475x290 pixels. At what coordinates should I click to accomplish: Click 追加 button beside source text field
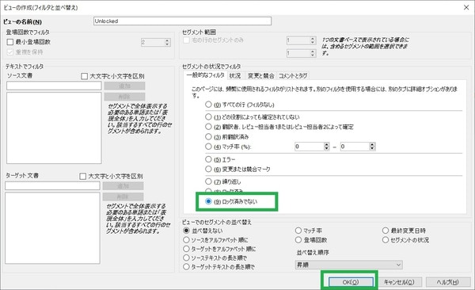pos(124,86)
